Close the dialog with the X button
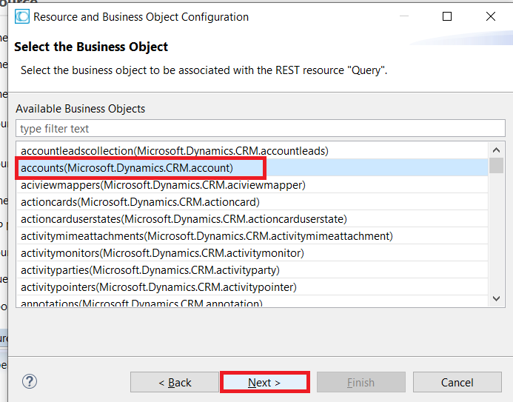The width and height of the screenshot is (513, 402). tap(491, 16)
